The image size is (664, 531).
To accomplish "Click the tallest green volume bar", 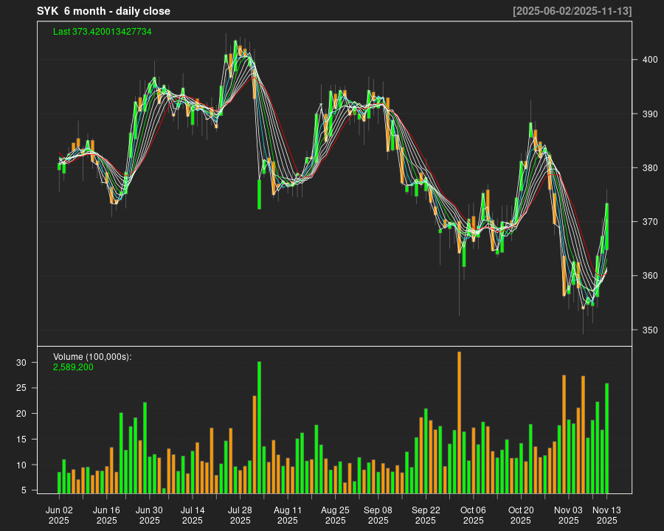I will (x=259, y=427).
